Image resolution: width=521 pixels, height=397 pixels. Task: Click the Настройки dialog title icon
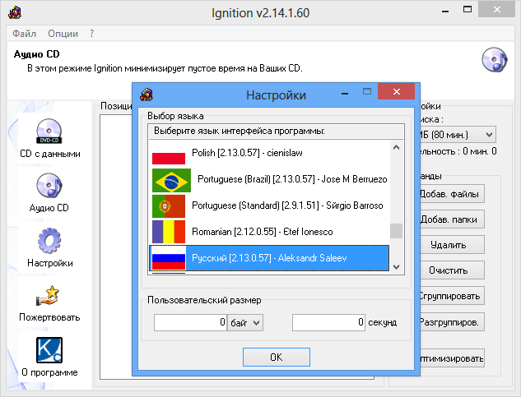point(147,95)
